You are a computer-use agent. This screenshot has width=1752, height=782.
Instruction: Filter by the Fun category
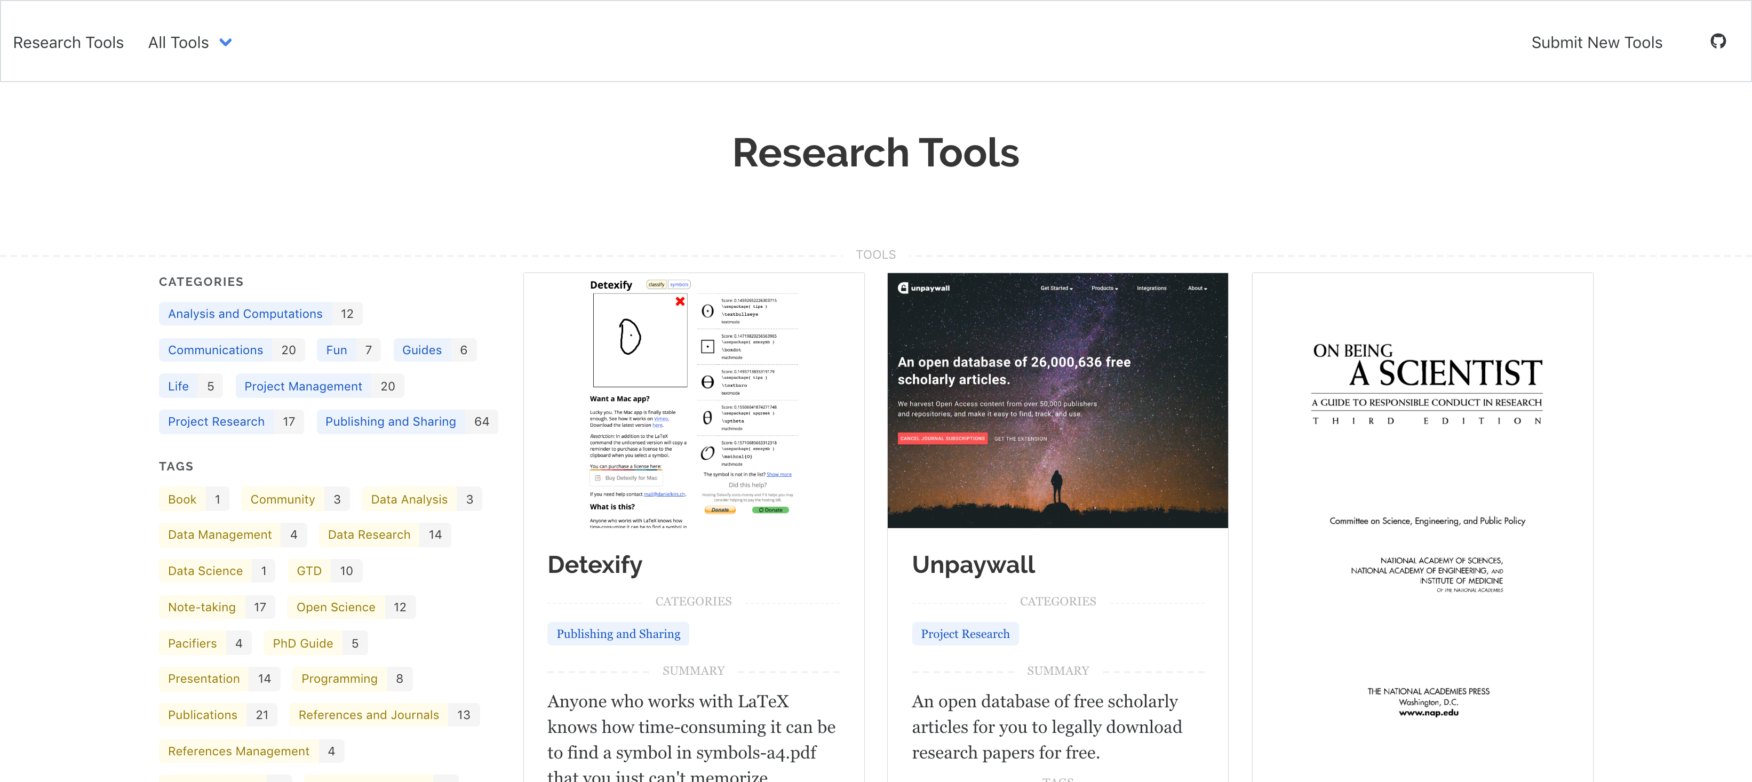click(x=337, y=349)
